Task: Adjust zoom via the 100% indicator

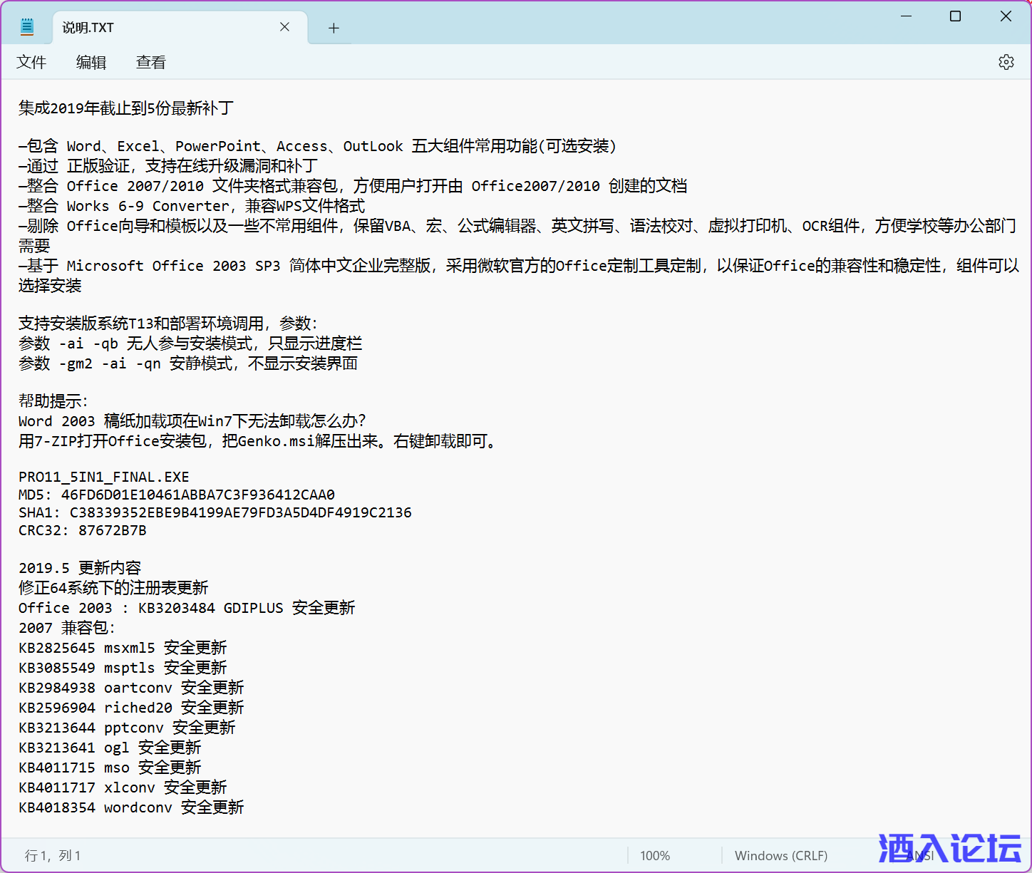Action: pyautogui.click(x=654, y=855)
